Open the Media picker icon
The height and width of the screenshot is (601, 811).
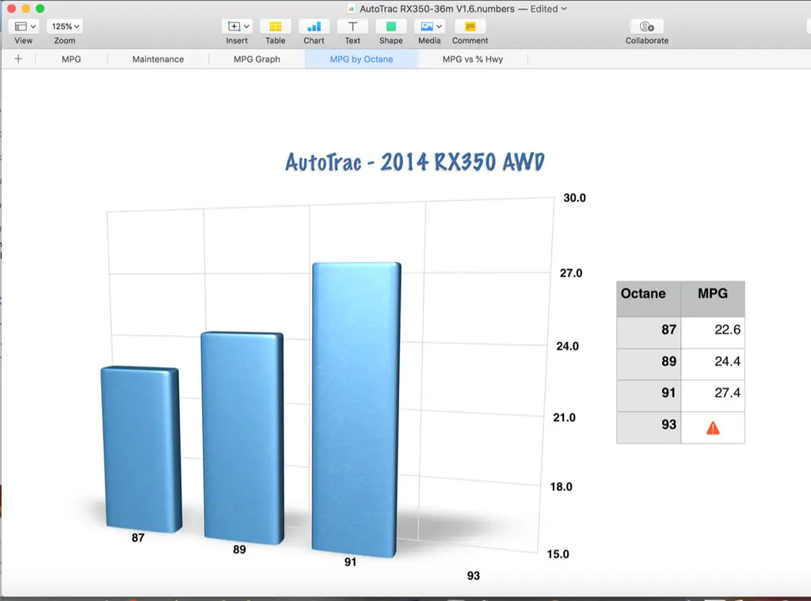[x=427, y=26]
